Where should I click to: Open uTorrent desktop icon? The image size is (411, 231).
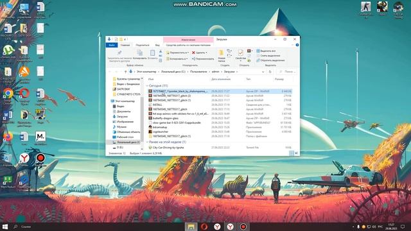(x=8, y=51)
